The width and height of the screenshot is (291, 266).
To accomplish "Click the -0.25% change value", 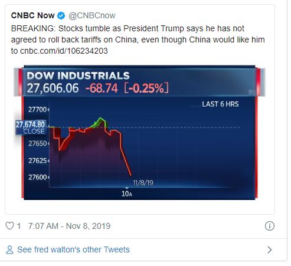I will point(146,88).
